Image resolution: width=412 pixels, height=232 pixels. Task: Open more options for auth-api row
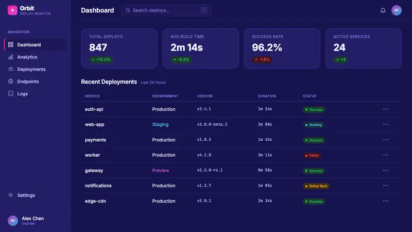[x=385, y=109]
